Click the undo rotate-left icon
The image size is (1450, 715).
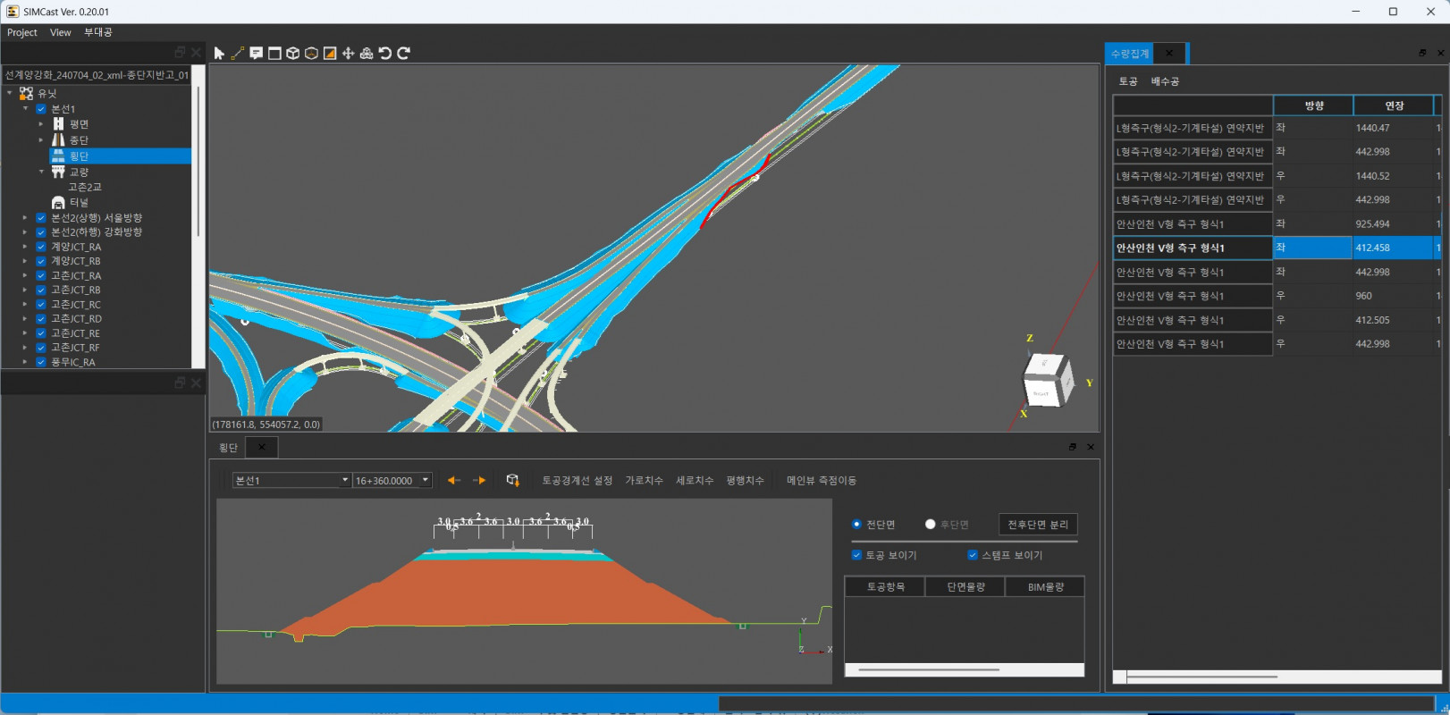pos(385,54)
